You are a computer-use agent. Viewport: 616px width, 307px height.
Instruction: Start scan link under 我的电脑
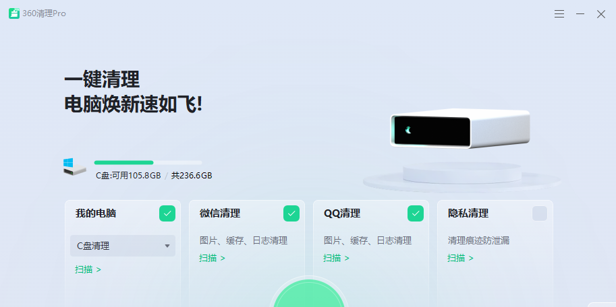coord(88,269)
